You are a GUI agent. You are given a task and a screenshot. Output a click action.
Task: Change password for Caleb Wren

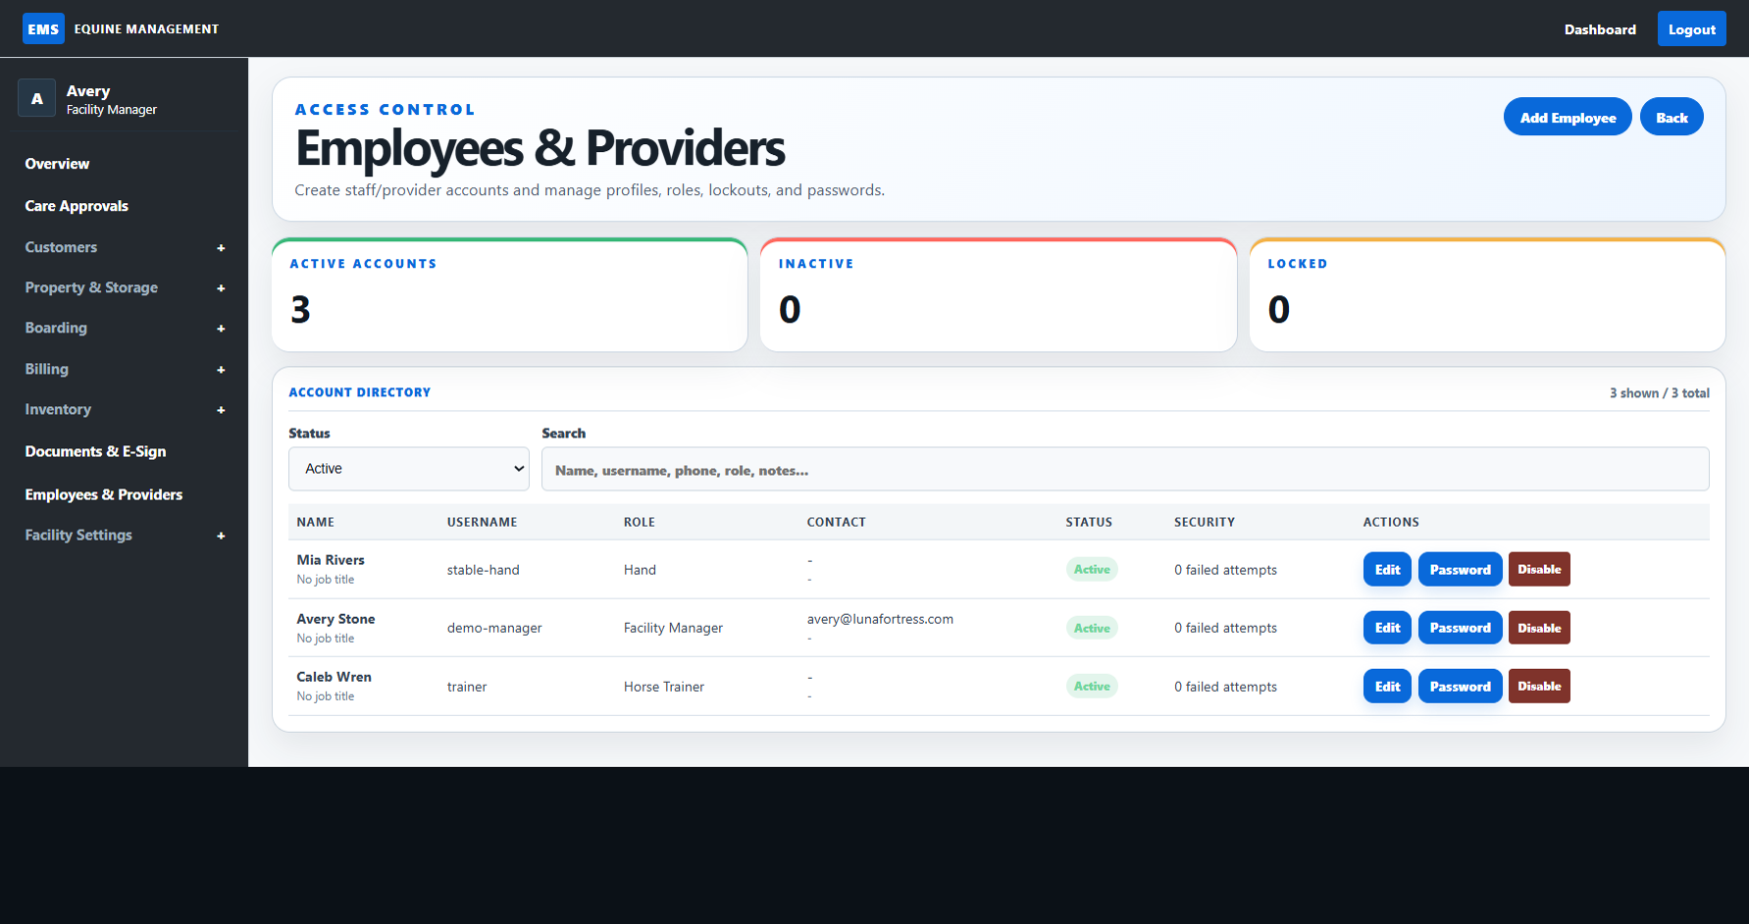click(x=1460, y=687)
